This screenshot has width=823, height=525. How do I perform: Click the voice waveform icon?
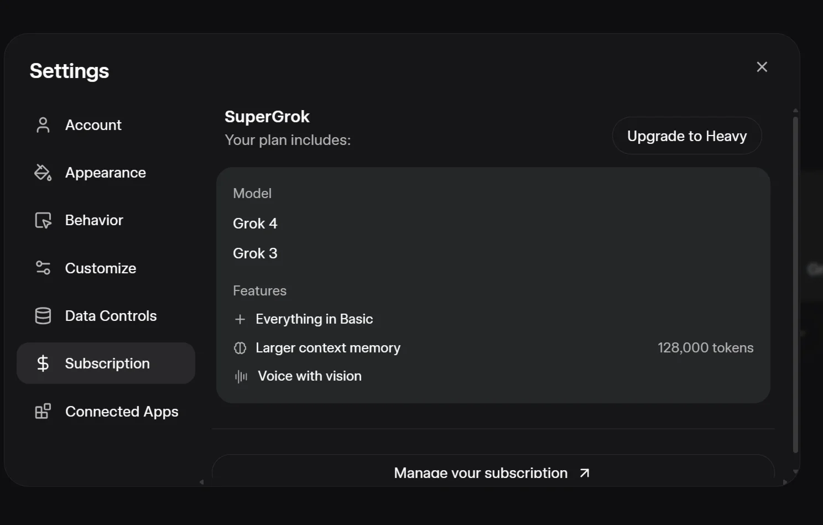pos(241,377)
